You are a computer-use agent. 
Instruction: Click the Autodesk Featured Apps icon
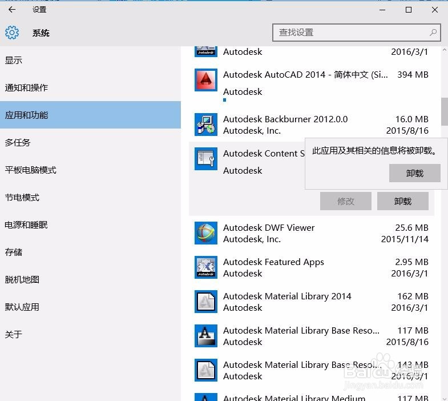click(205, 267)
